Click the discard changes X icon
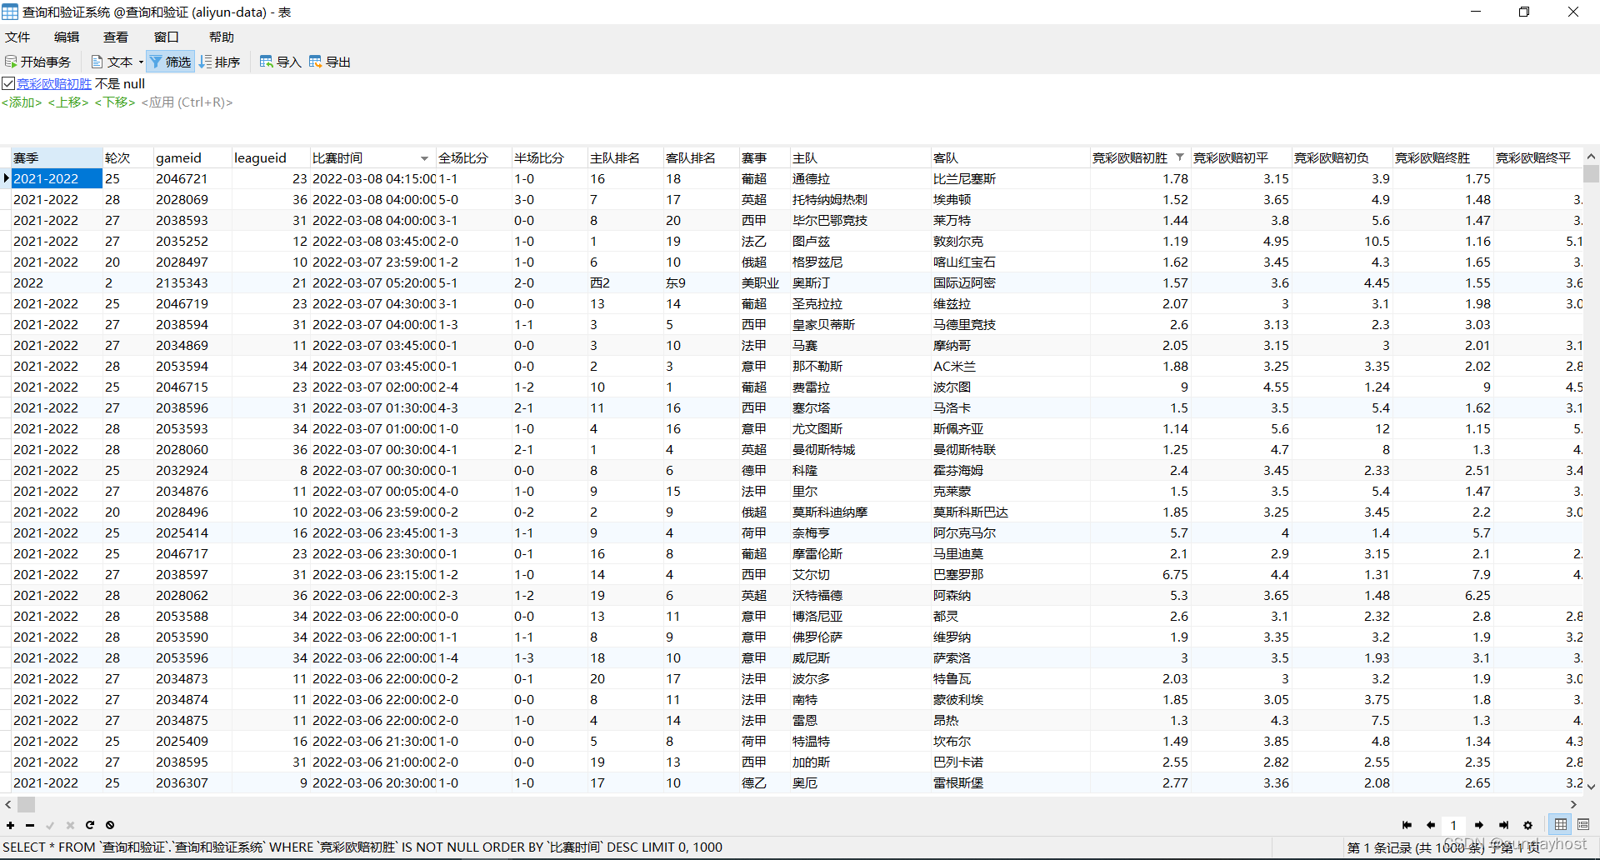 (x=70, y=825)
